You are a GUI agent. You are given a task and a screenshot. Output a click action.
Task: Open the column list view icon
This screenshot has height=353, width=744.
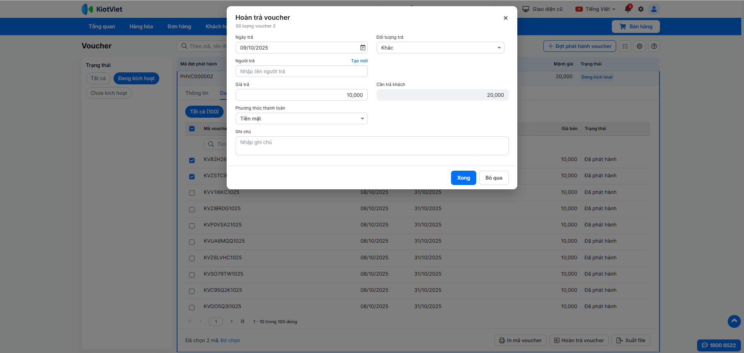tap(625, 46)
